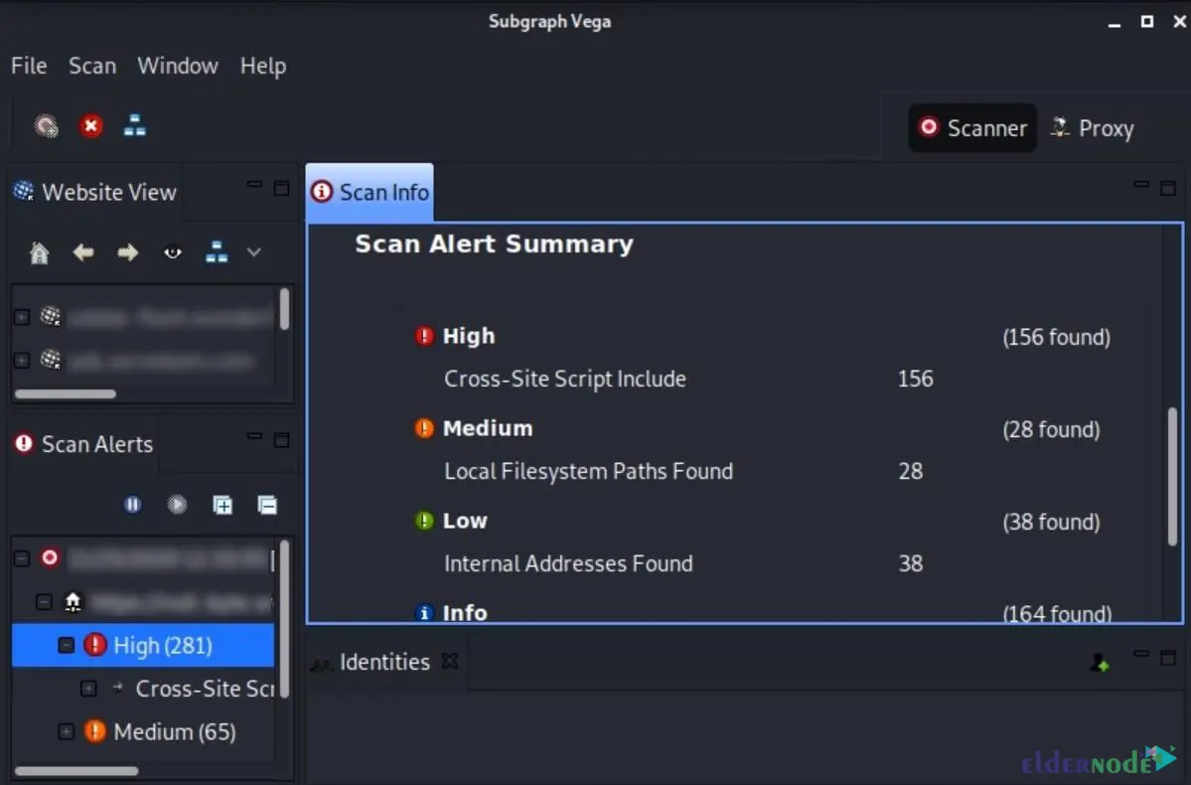The image size is (1191, 785).
Task: Expand the Cross-Site Scr alert node
Action: 88,689
